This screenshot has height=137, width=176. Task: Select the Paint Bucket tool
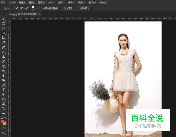(x=3, y=71)
